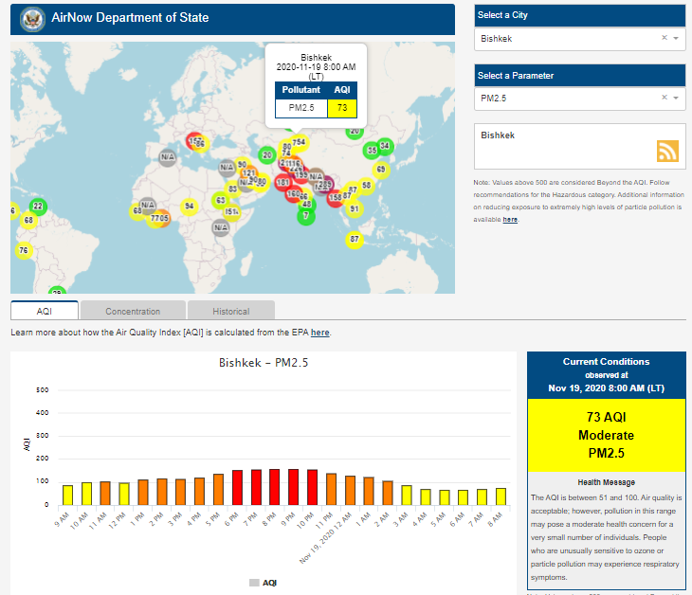Select the green 22 marker on the map
This screenshot has width=692, height=595.
coord(38,206)
